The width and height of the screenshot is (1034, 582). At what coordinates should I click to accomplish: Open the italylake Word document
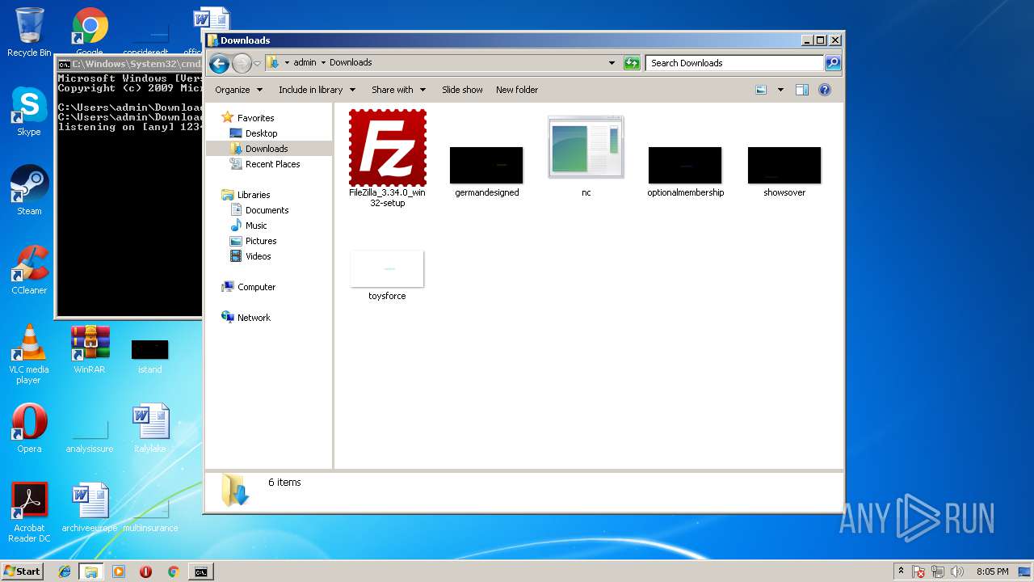click(150, 428)
